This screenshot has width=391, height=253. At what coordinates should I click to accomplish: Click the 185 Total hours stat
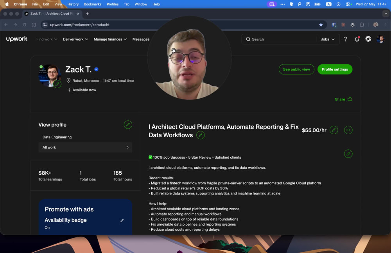pos(123,176)
